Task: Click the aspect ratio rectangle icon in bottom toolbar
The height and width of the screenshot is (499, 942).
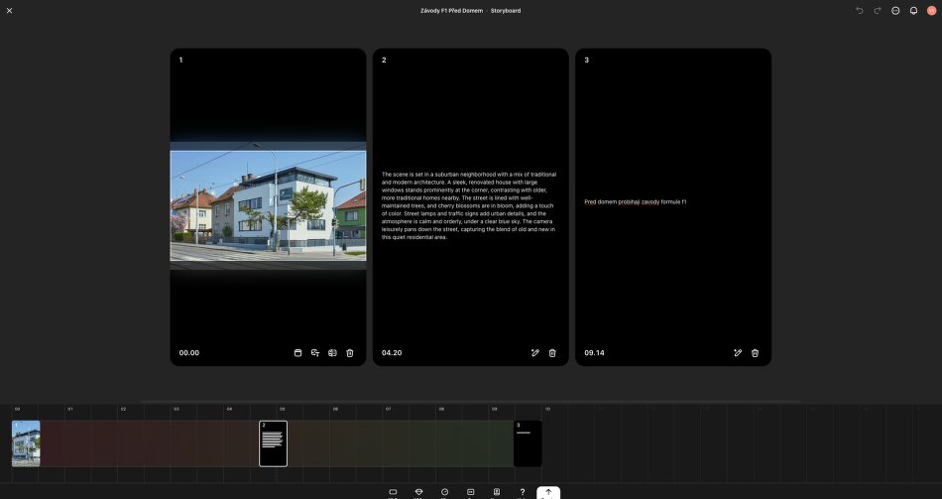Action: (393, 492)
